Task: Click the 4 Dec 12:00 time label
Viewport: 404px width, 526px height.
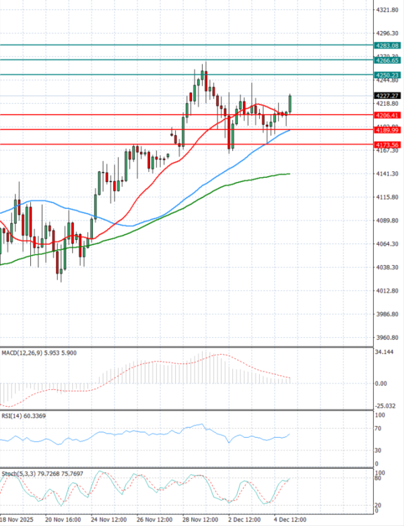Action: (x=290, y=520)
